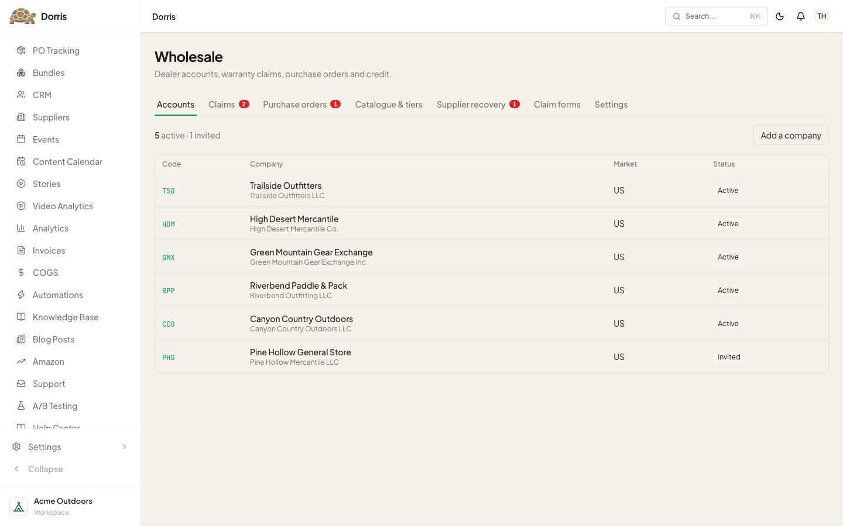The image size is (843, 526).
Task: Select the Suppliers building icon
Action: pyautogui.click(x=21, y=117)
